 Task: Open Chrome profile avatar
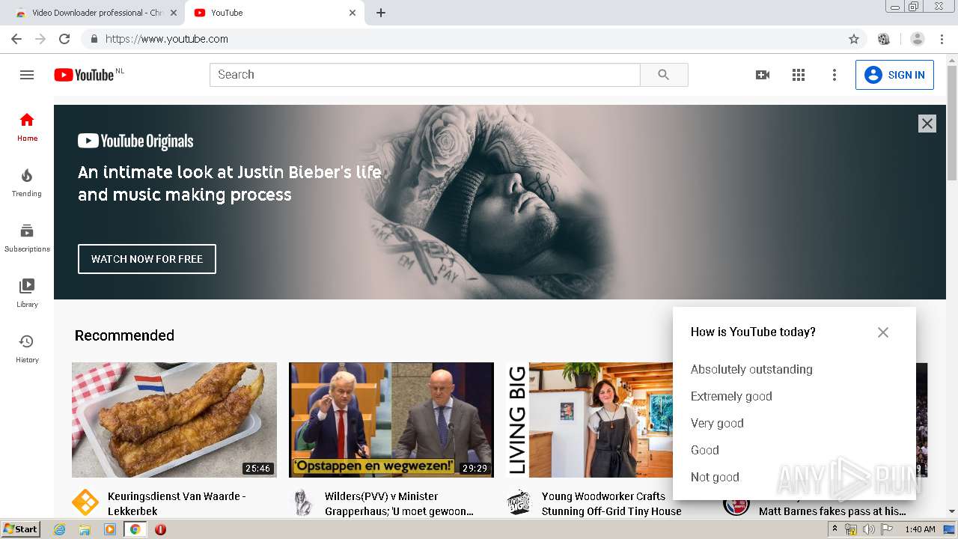click(x=918, y=39)
